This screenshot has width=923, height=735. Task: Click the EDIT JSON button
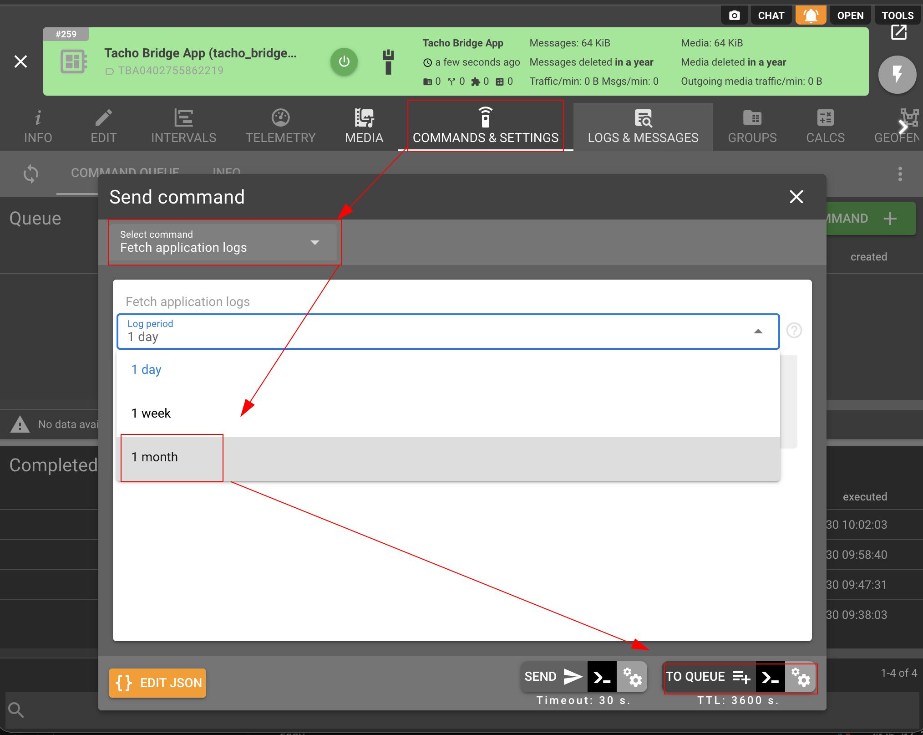(157, 683)
